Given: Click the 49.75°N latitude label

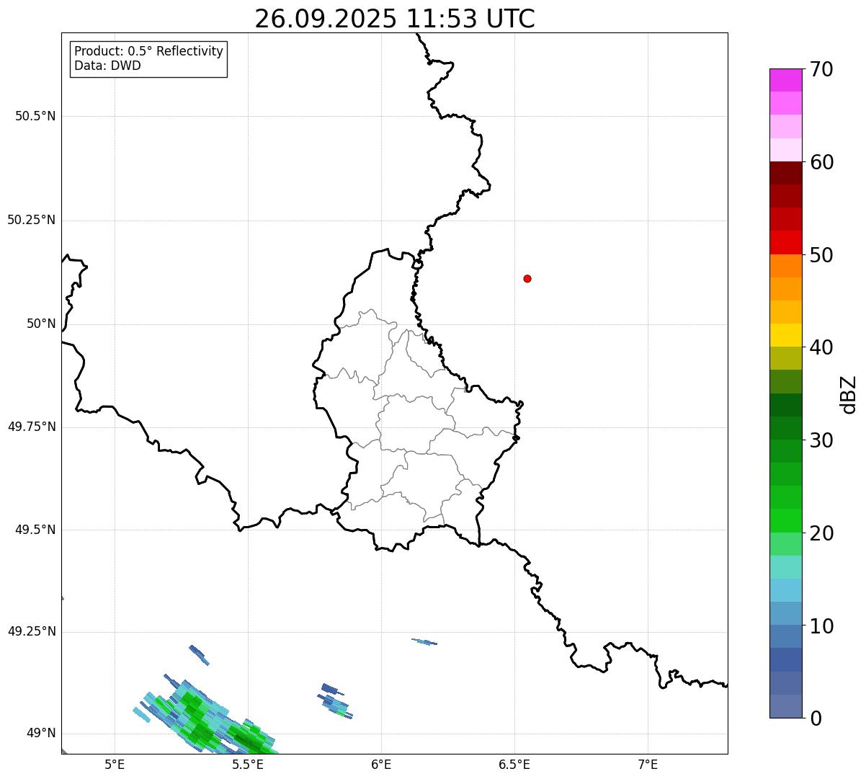Looking at the screenshot, I should pos(31,427).
